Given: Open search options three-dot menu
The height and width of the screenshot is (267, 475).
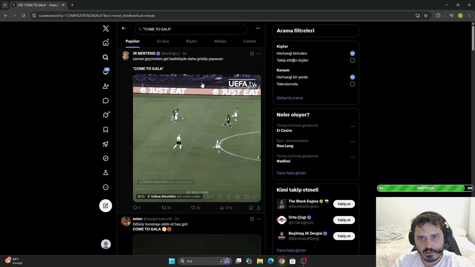Looking at the screenshot, I should 258,28.
